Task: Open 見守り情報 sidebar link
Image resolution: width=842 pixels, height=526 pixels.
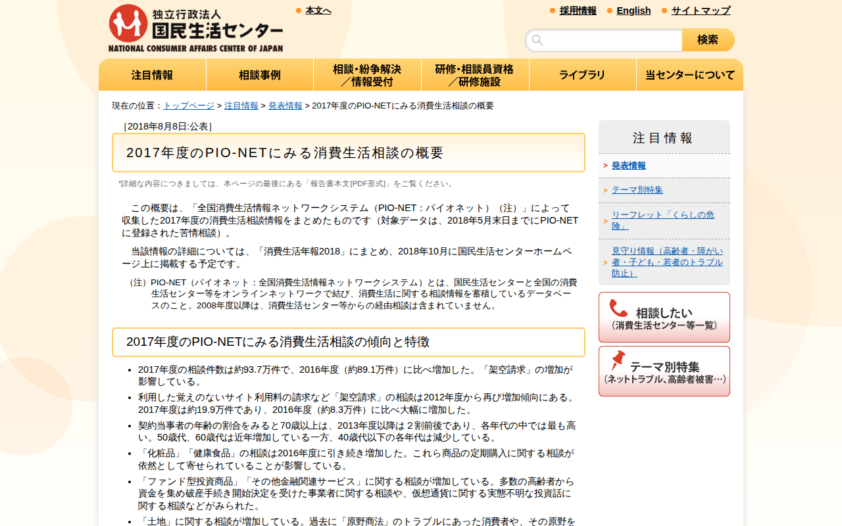Action: point(667,262)
